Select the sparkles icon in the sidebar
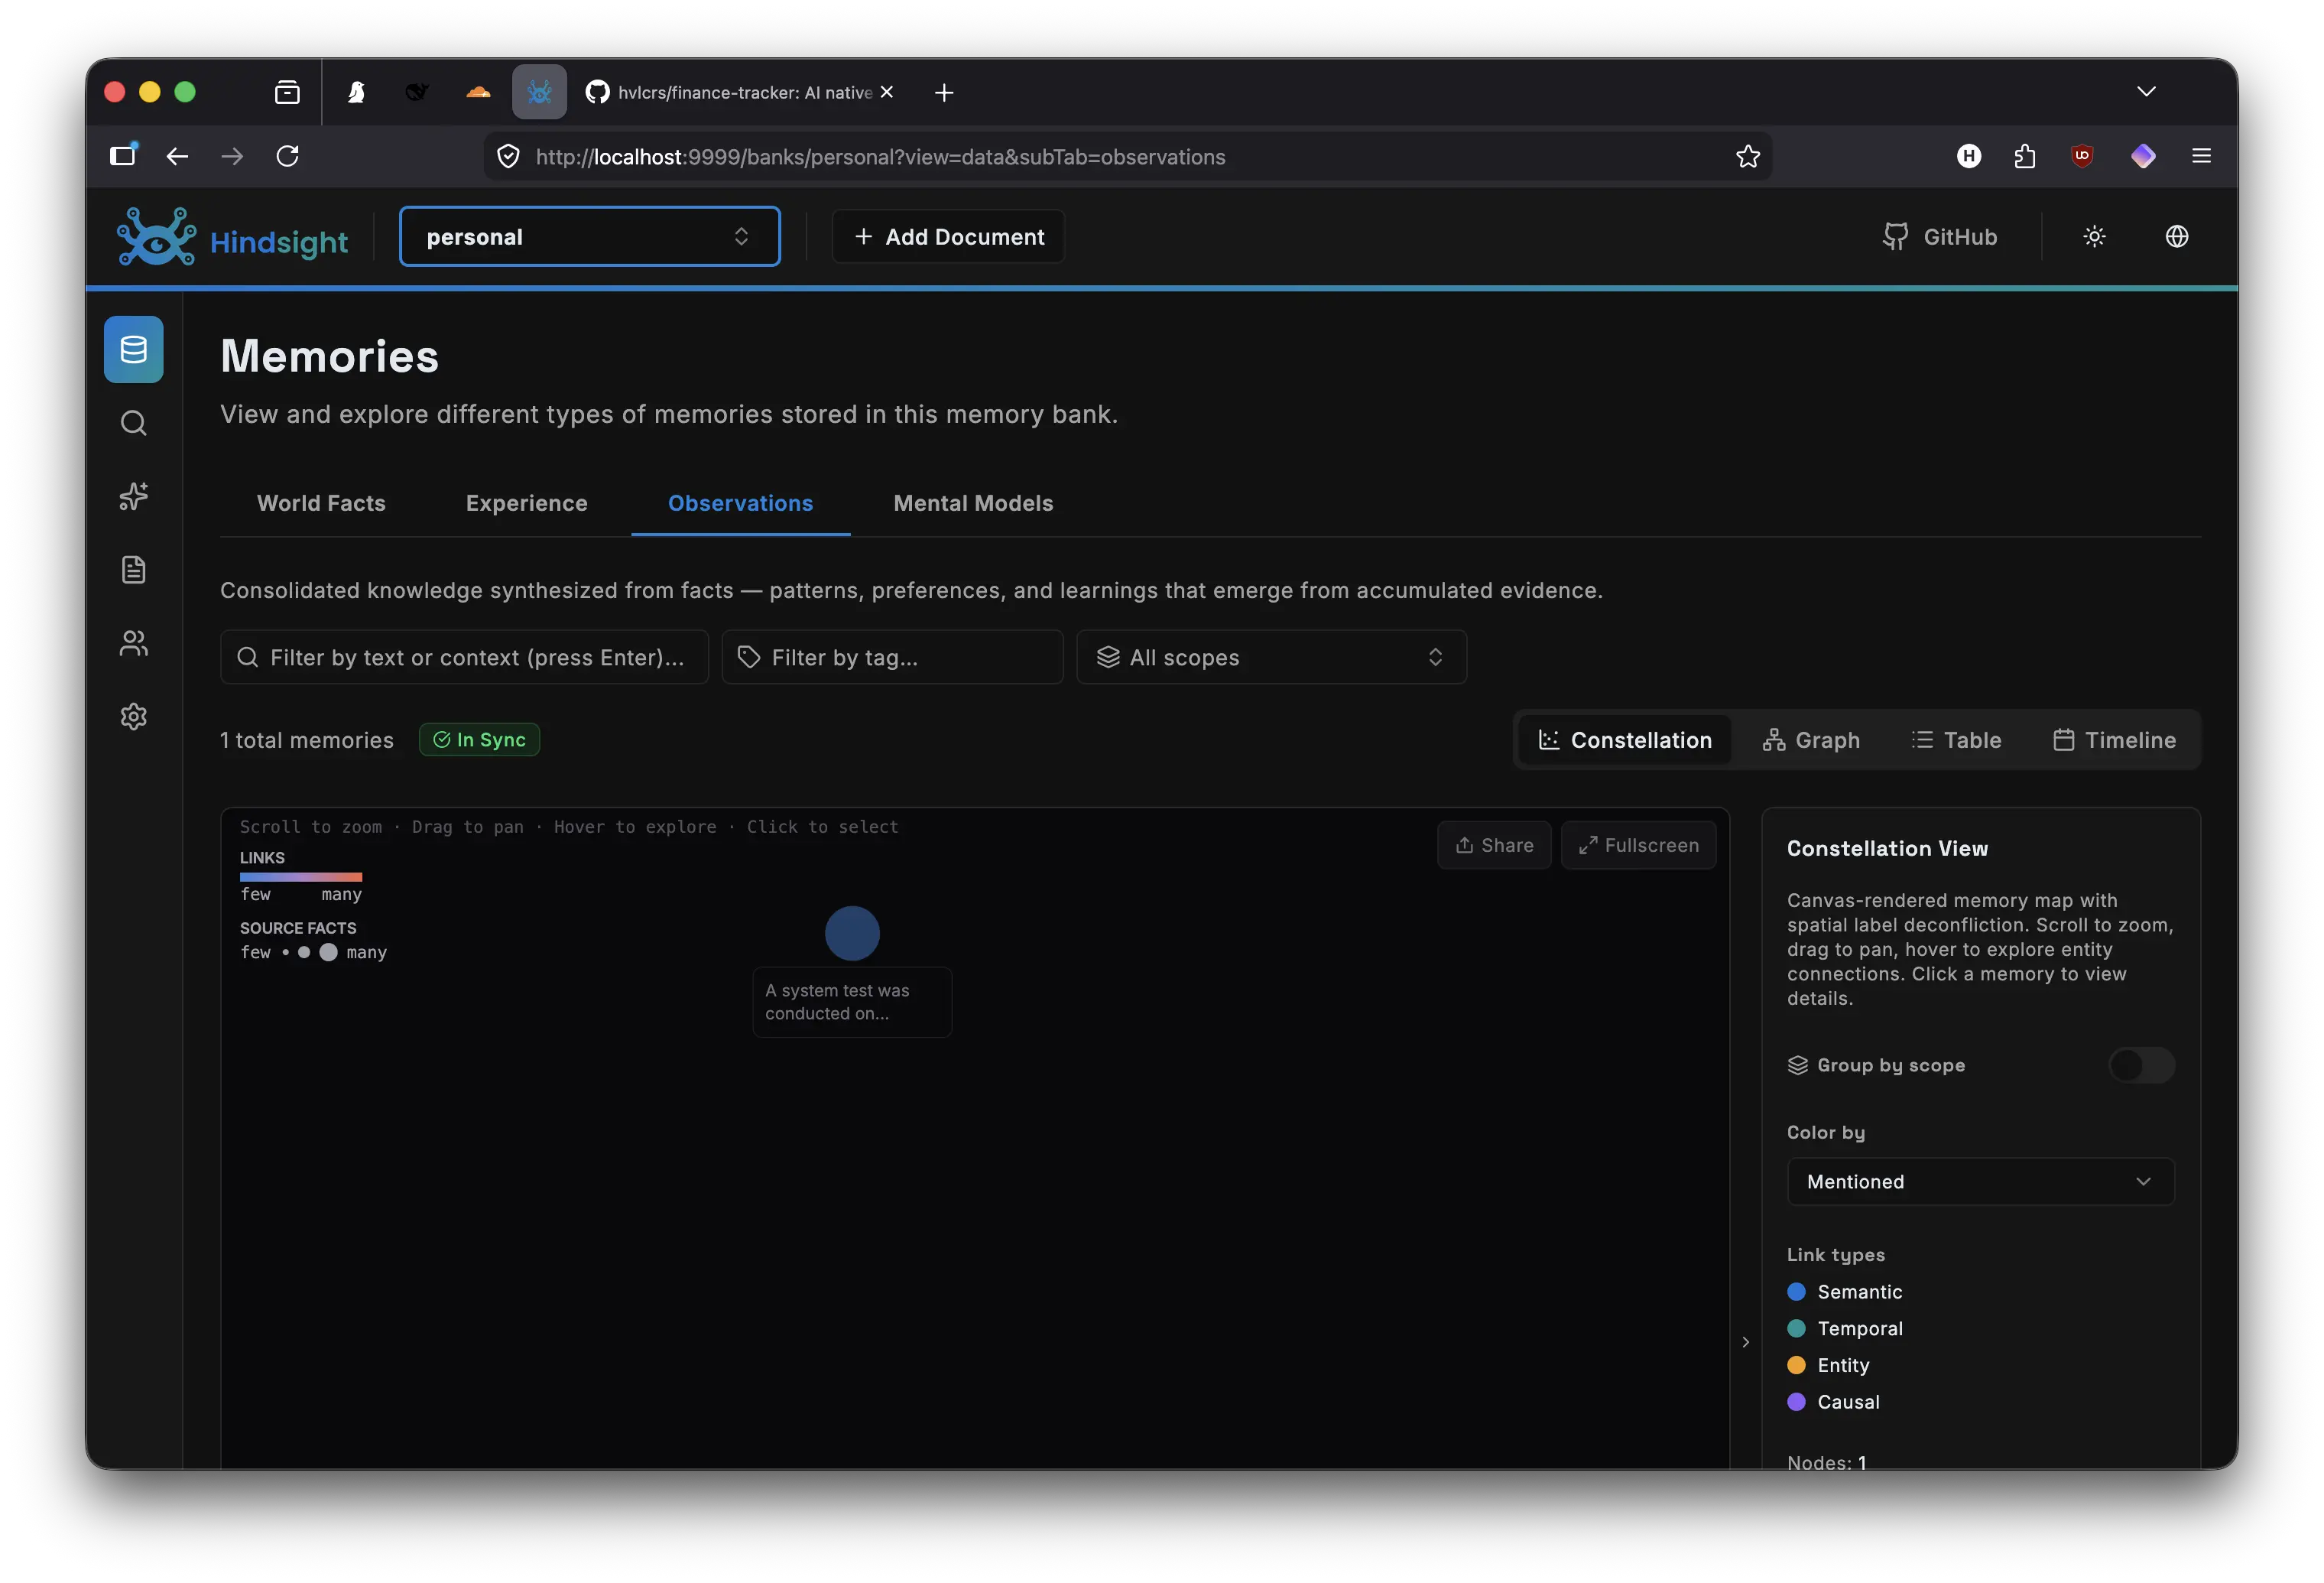 pos(133,496)
